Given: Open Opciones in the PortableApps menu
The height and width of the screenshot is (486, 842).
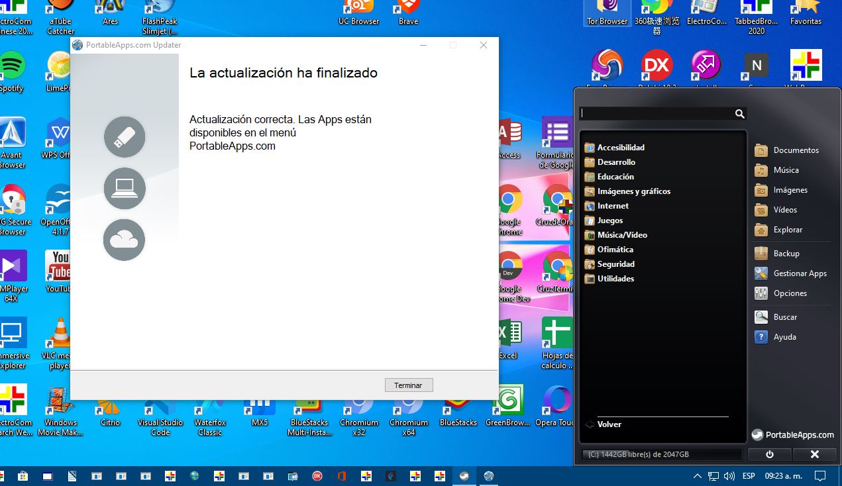Looking at the screenshot, I should point(790,293).
